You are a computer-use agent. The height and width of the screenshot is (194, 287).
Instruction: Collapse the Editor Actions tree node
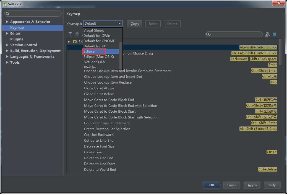pos(69,42)
